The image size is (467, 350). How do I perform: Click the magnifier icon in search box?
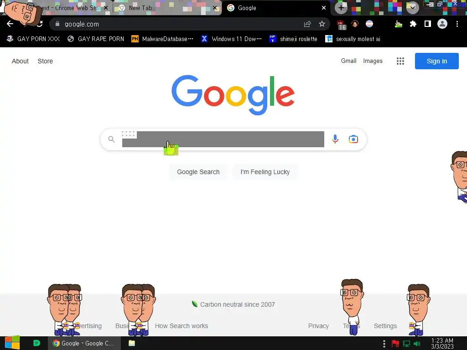pyautogui.click(x=111, y=139)
